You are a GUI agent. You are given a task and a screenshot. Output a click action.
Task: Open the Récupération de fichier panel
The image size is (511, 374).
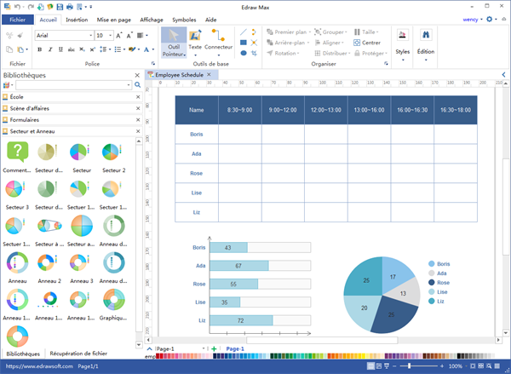[78, 352]
